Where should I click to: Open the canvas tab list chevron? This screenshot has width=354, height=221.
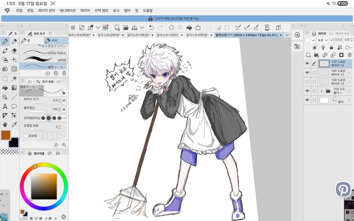tap(287, 35)
